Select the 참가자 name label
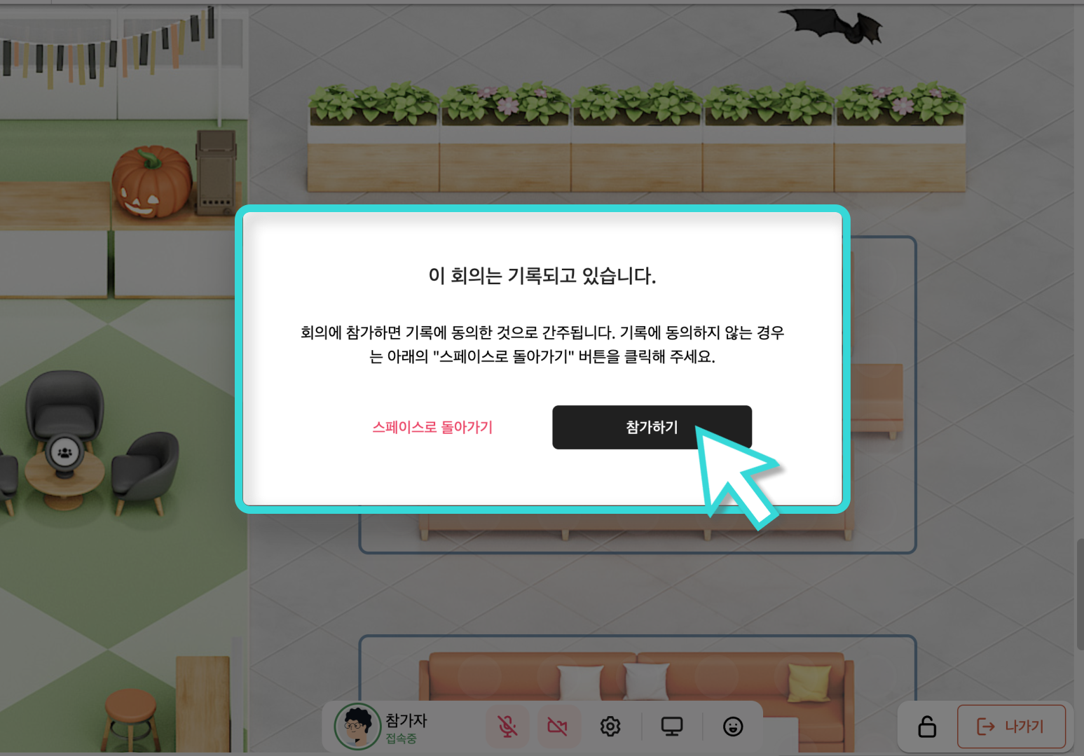Image resolution: width=1084 pixels, height=756 pixels. coord(406,720)
